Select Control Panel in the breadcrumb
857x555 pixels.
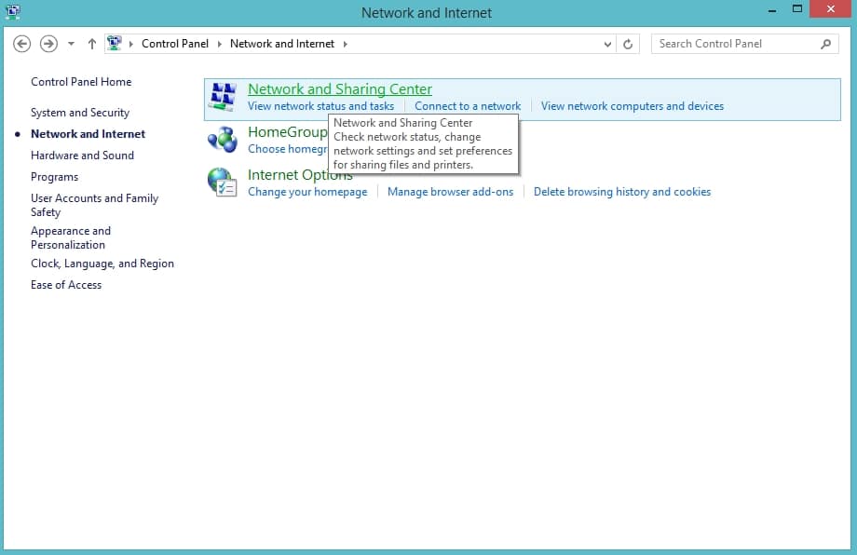click(175, 44)
